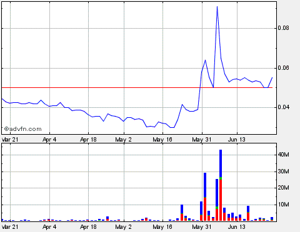Click the 40M volume axis label

284,155
